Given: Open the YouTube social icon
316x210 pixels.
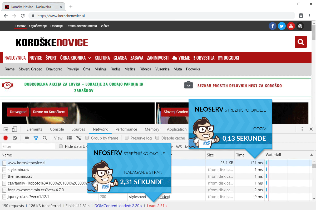Looking at the screenshot, I should (291, 26).
